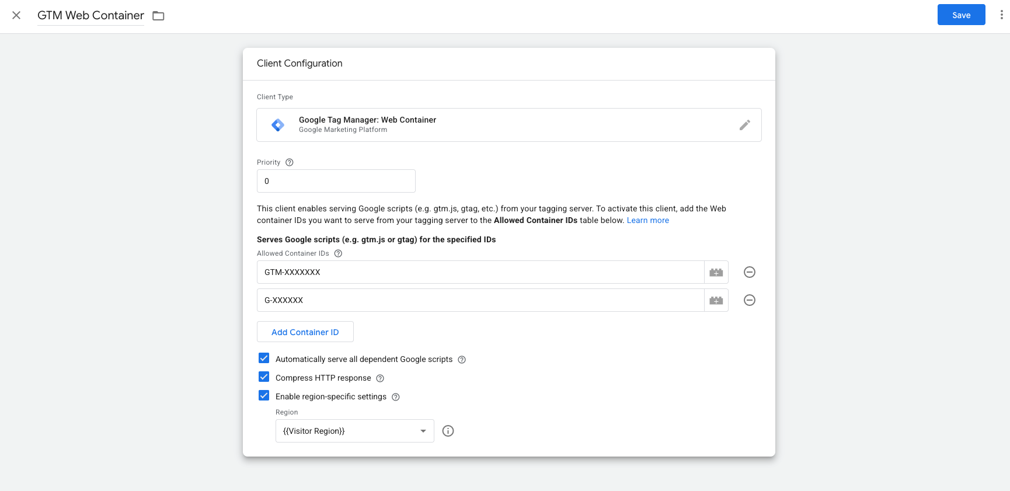1010x491 pixels.
Task: Open the folder icon next to client name
Action: 158,16
